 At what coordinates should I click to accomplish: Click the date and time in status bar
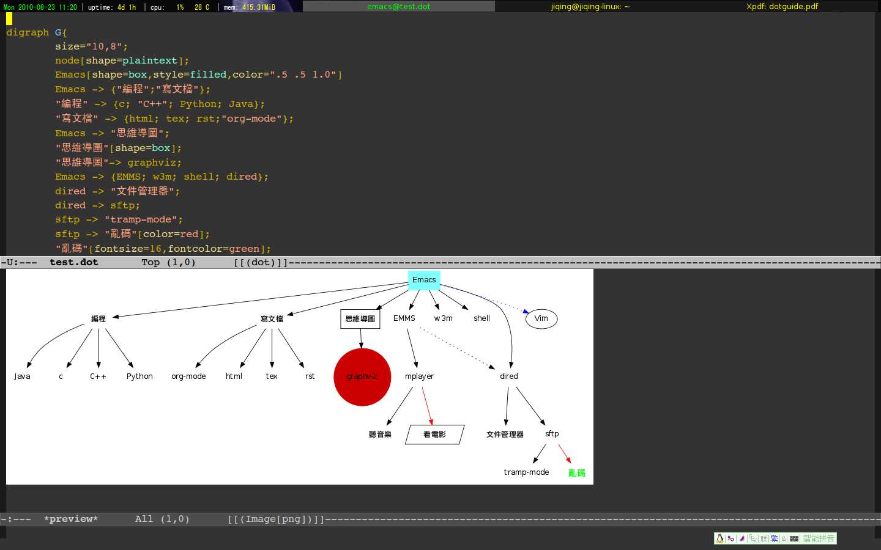(40, 7)
